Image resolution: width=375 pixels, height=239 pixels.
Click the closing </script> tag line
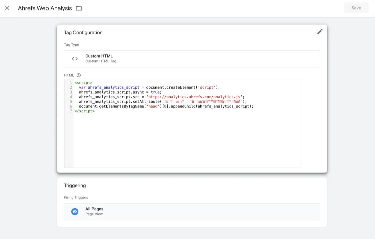pos(85,111)
